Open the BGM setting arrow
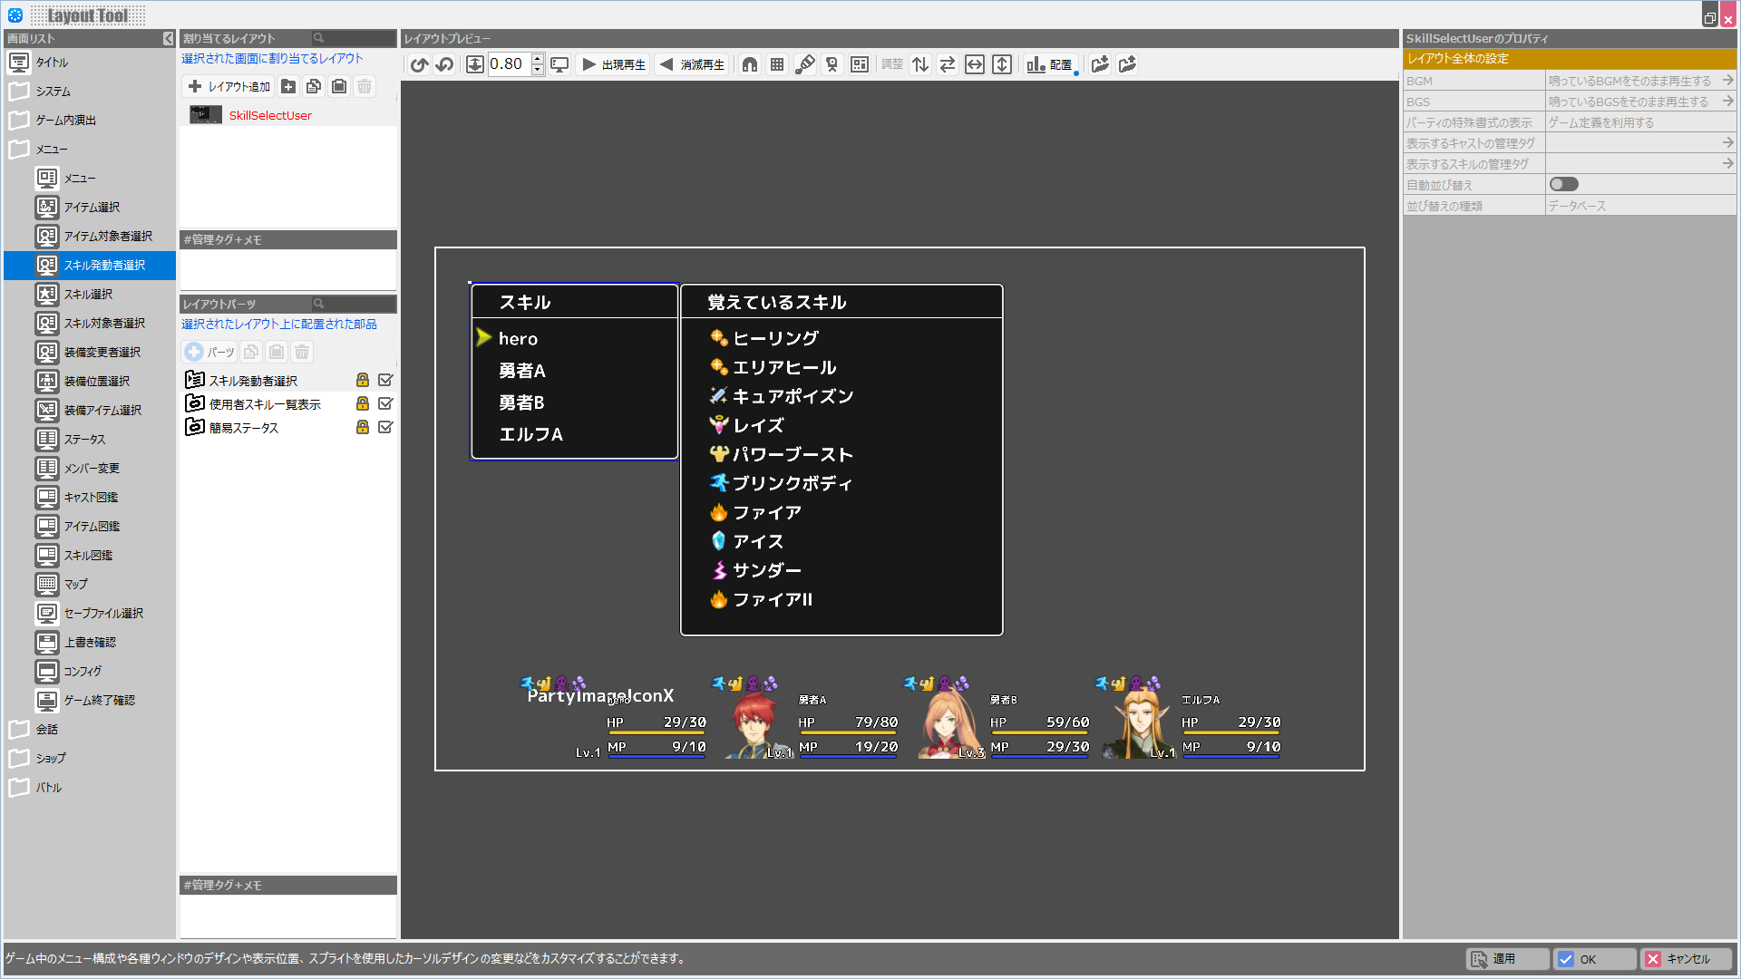 point(1727,81)
